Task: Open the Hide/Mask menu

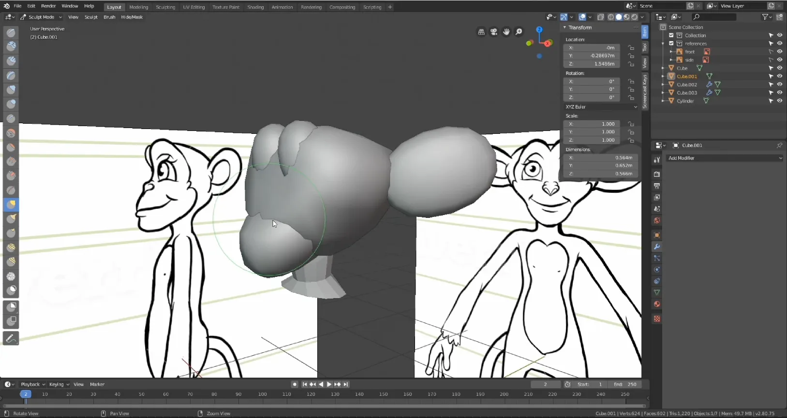Action: point(132,17)
